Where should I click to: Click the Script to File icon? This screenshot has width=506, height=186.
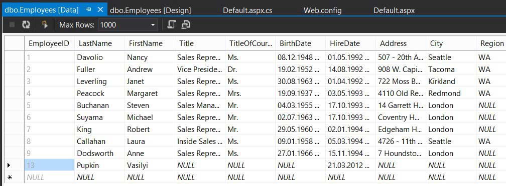(186, 24)
